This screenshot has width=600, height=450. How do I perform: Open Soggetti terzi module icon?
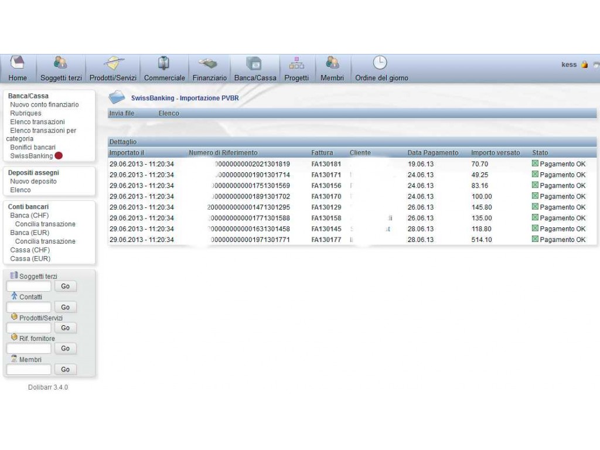click(60, 63)
